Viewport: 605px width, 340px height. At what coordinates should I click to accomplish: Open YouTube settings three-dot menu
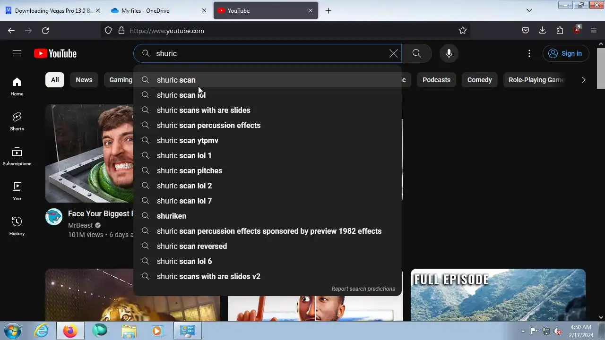point(529,53)
